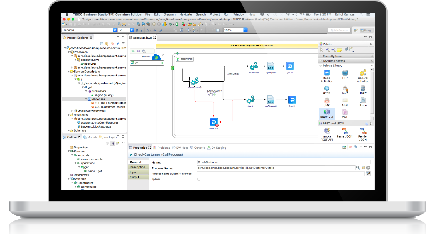This screenshot has width=432, height=240.
Task: Pin REST and JSON palette star
Action: tap(366, 124)
